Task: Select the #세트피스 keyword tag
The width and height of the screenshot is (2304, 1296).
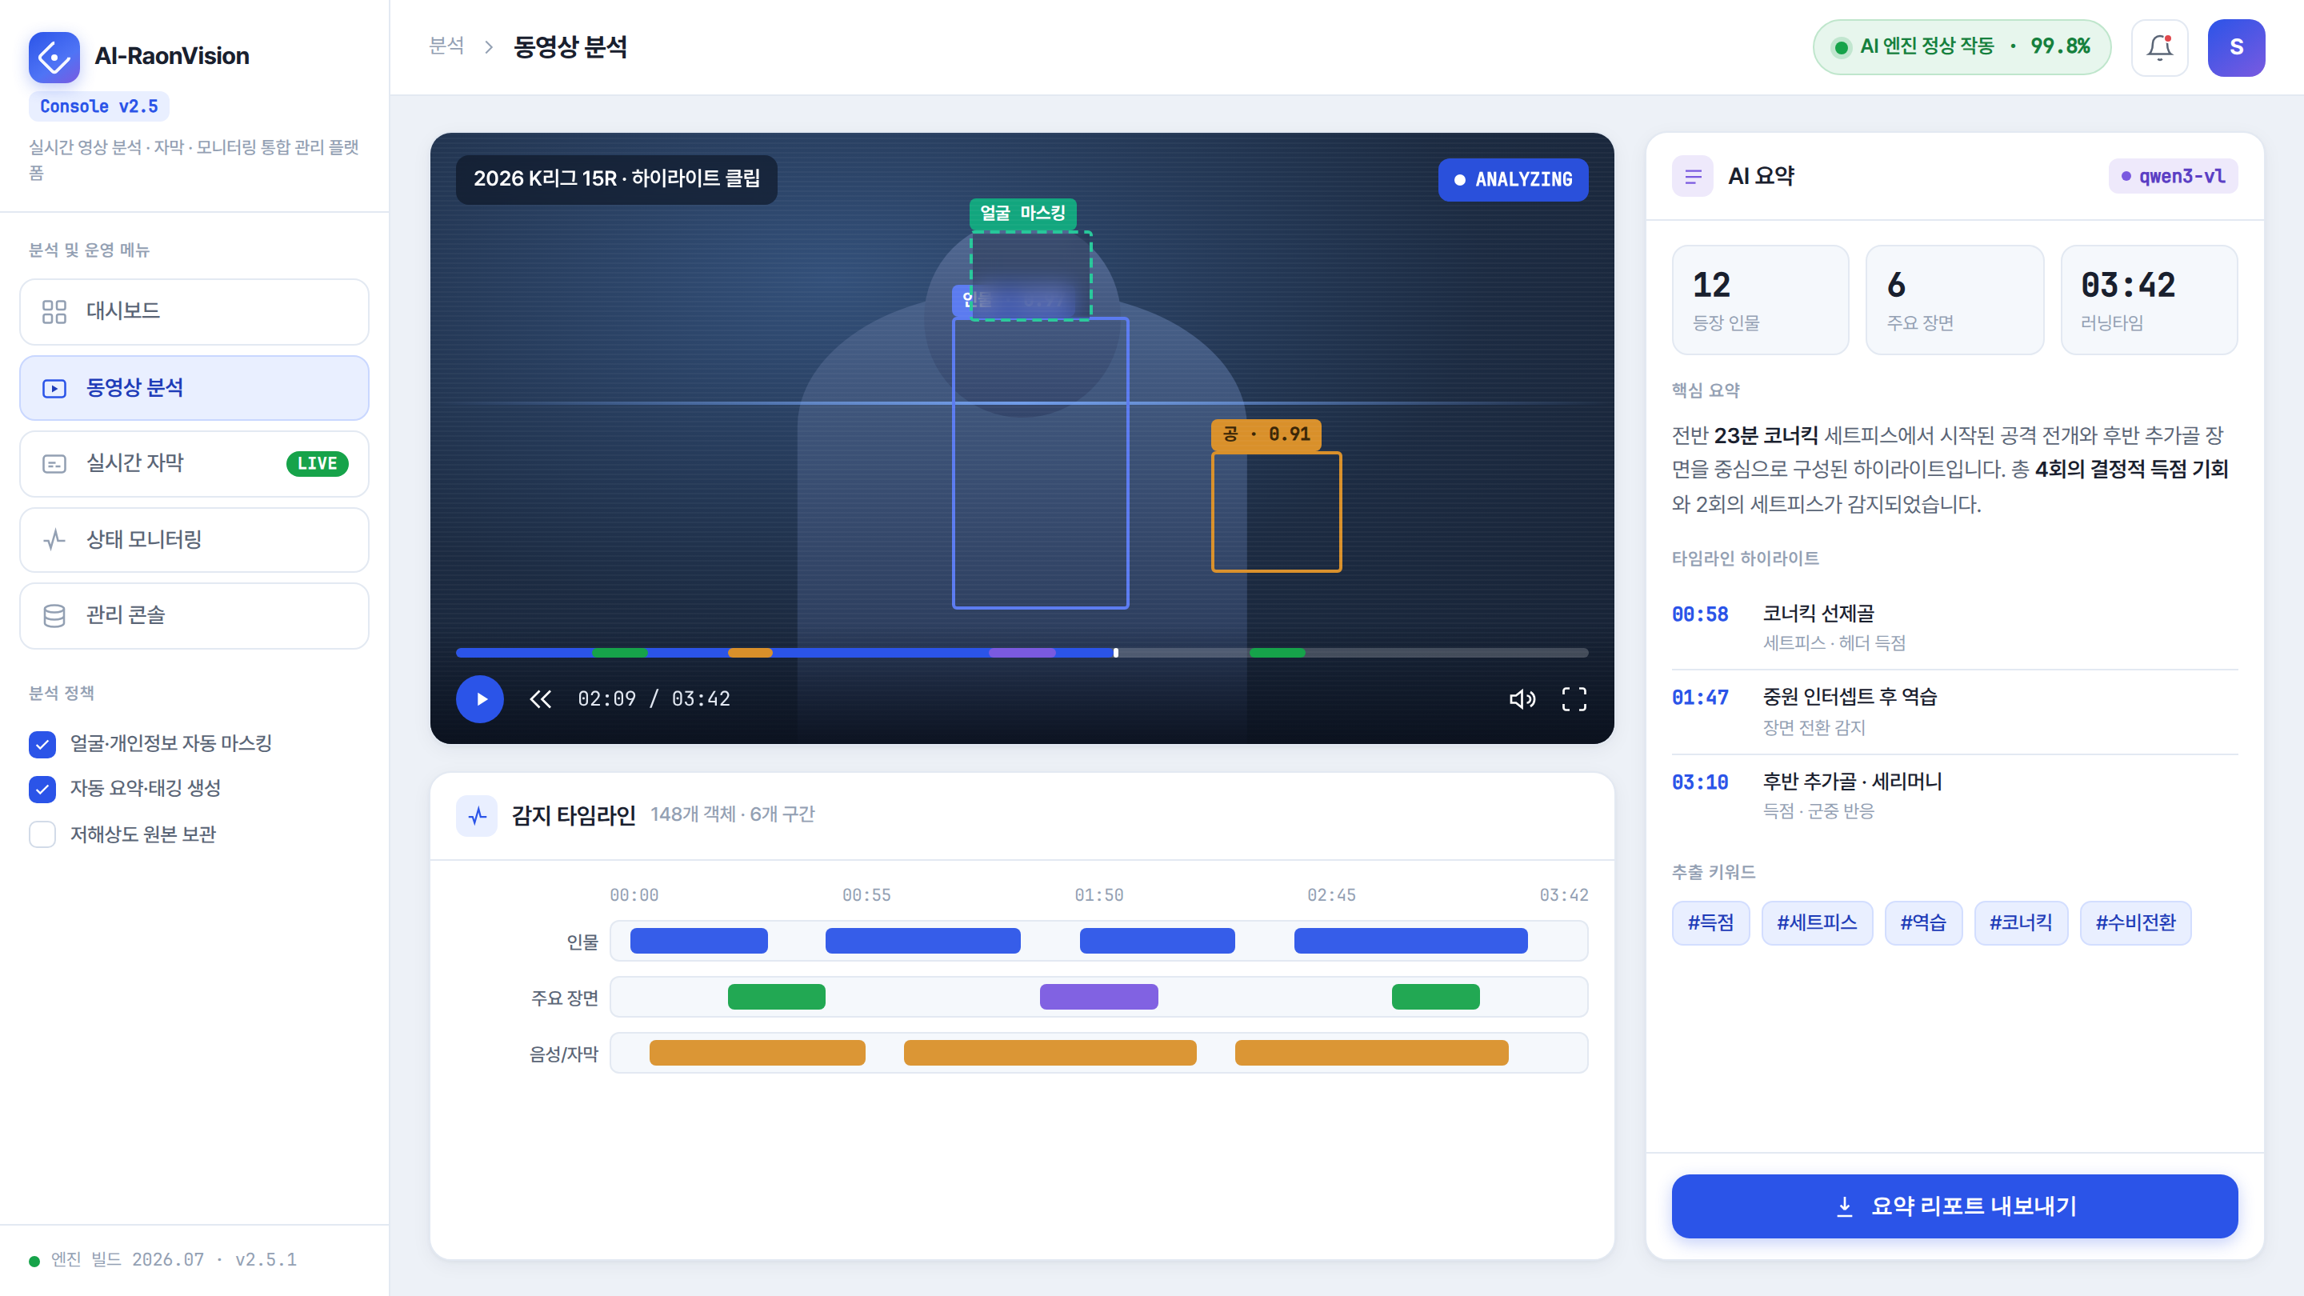Action: (1817, 923)
